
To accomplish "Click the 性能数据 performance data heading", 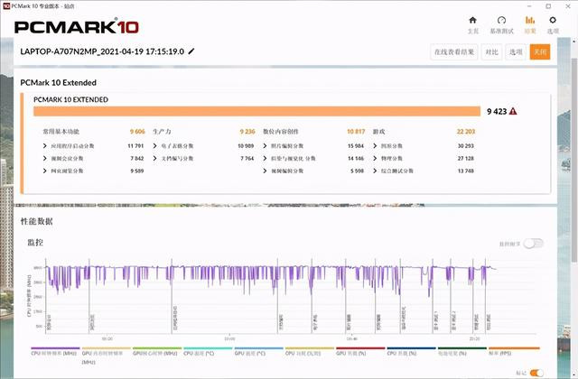I will [x=36, y=221].
